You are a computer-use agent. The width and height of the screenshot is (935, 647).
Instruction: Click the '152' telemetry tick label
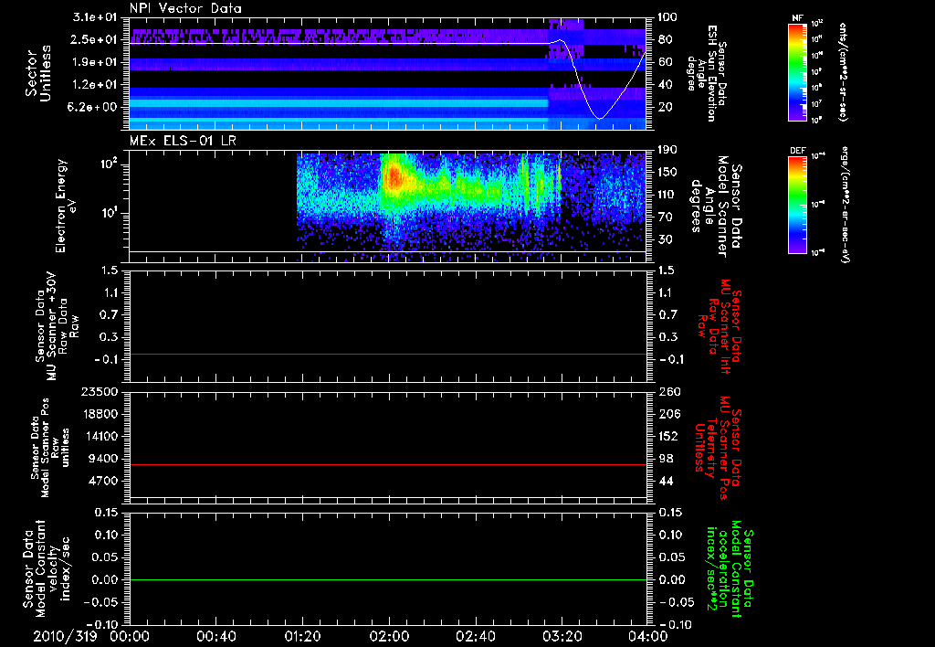pos(667,436)
